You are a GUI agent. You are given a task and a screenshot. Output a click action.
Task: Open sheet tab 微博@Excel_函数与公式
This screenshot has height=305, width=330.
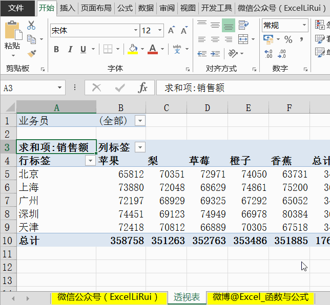260,297
